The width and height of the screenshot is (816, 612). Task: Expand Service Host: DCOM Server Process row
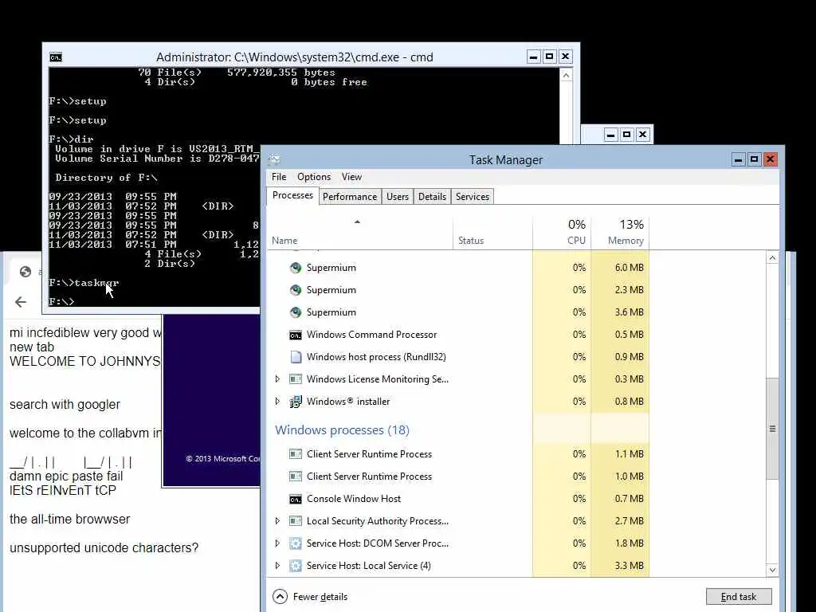coord(277,543)
